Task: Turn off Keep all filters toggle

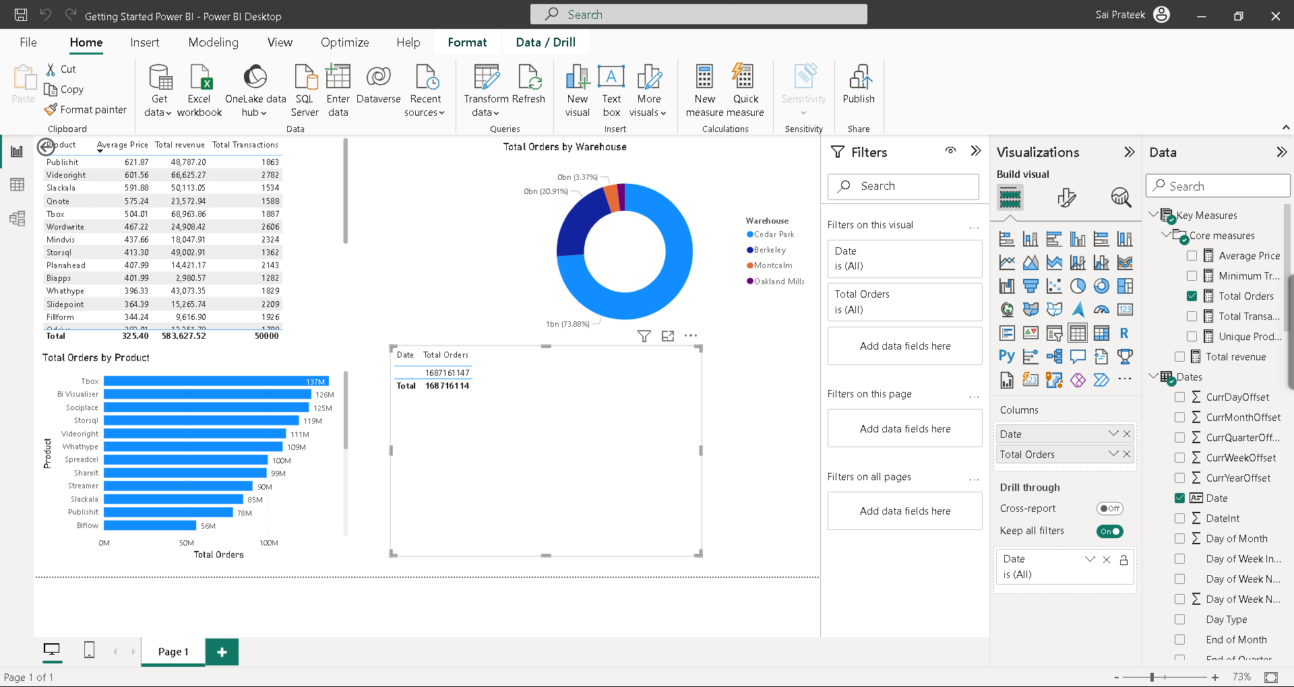Action: click(x=1109, y=531)
